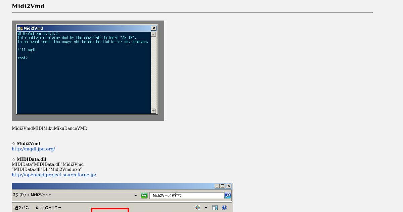Click the 書き込む toolbar button
This screenshot has width=403, height=212.
22,208
